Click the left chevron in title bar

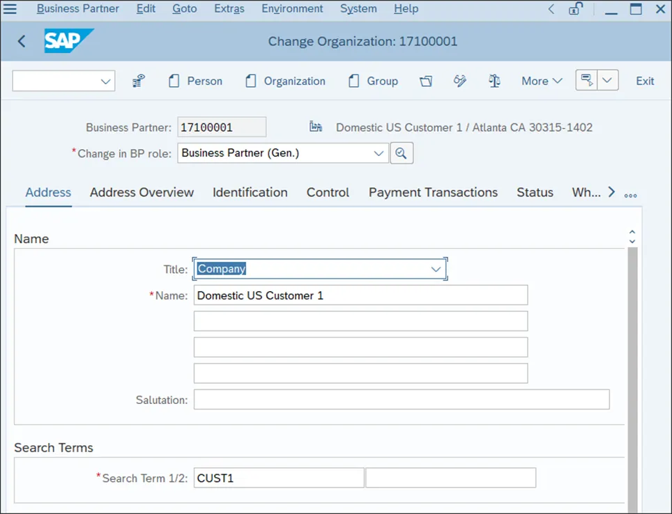551,9
